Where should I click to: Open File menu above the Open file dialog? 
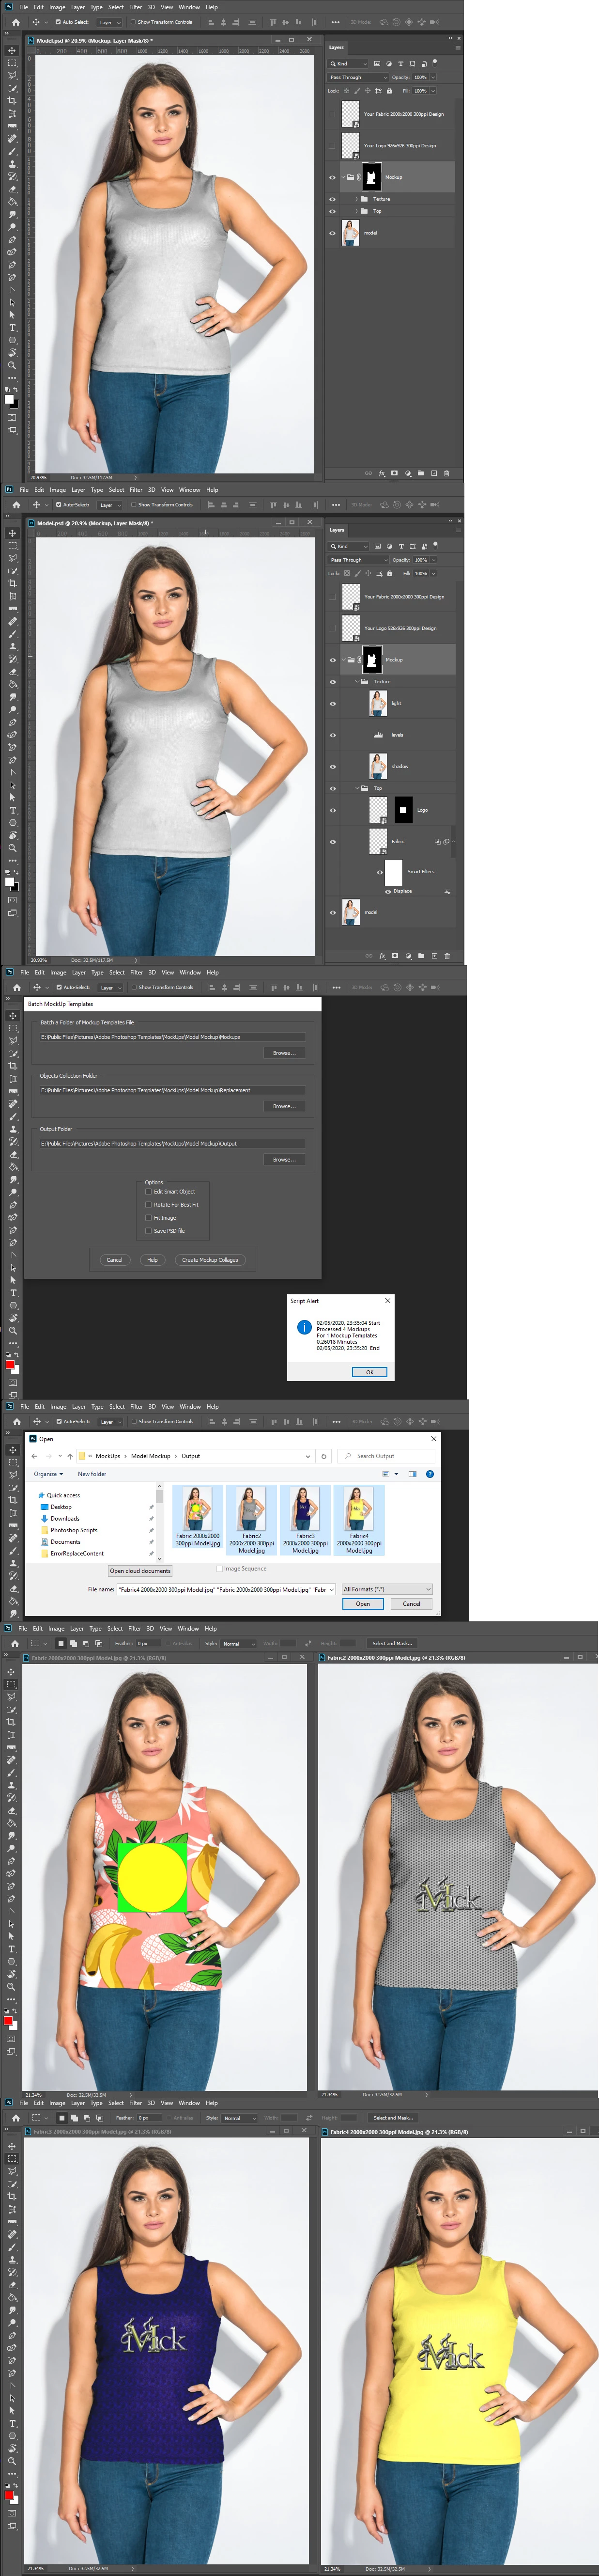coord(25,1406)
